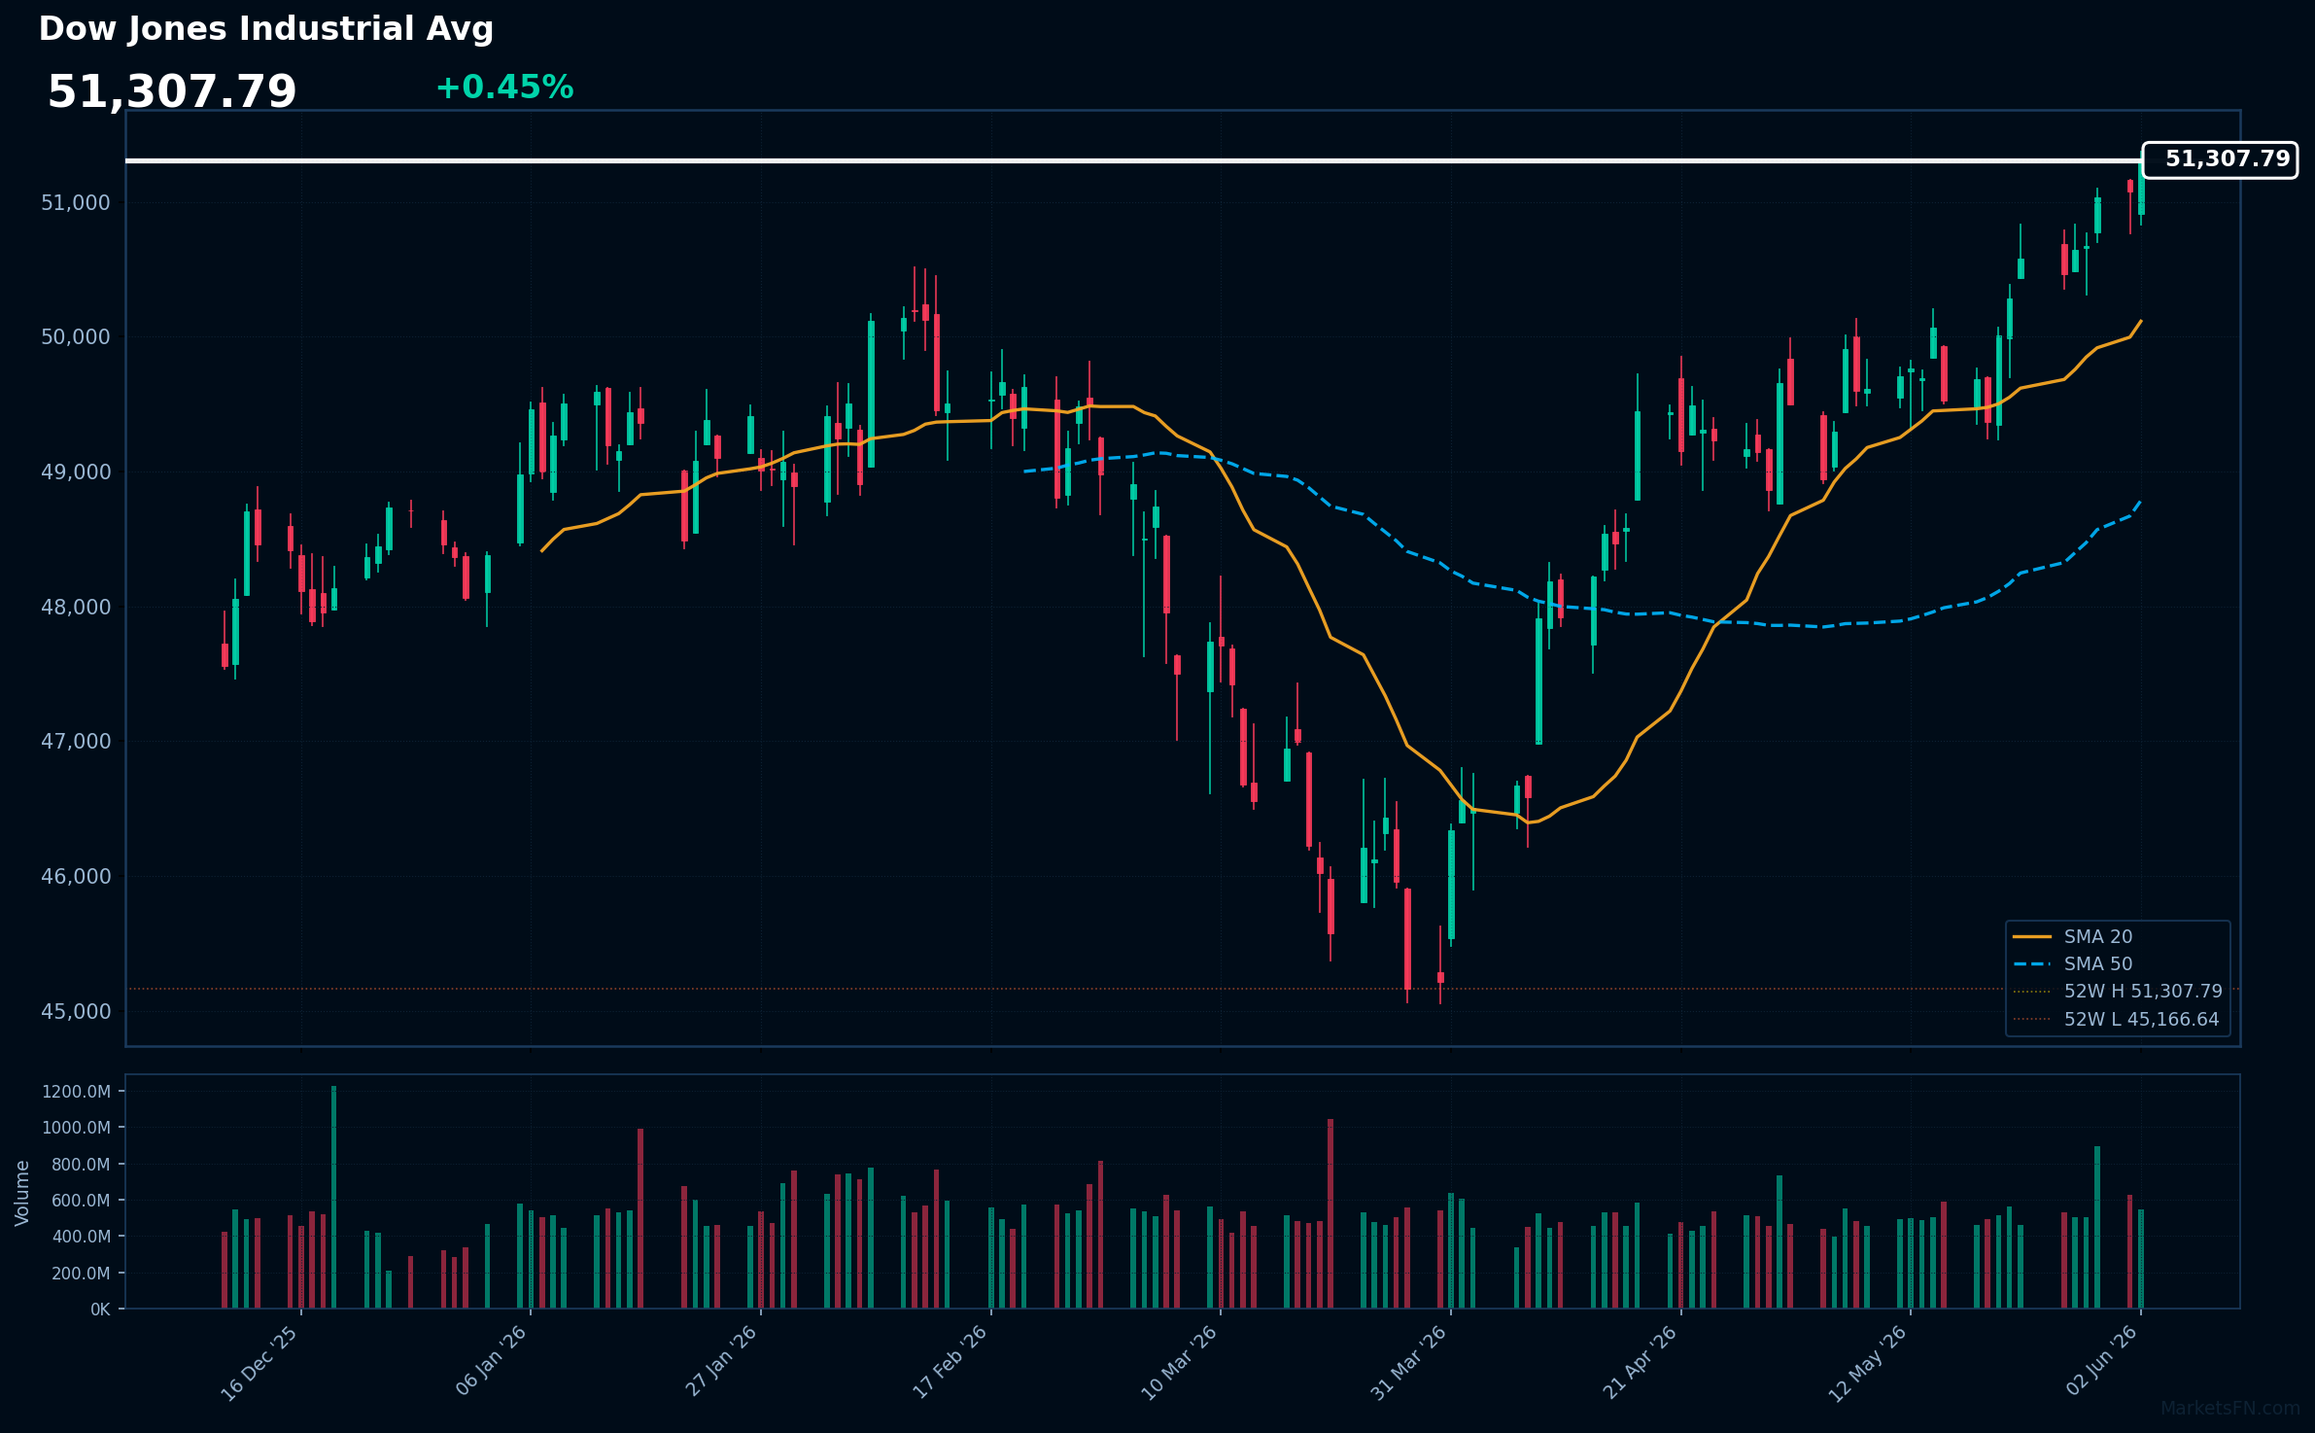Click the 51,000 price axis label
This screenshot has width=2315, height=1433.
coord(76,203)
